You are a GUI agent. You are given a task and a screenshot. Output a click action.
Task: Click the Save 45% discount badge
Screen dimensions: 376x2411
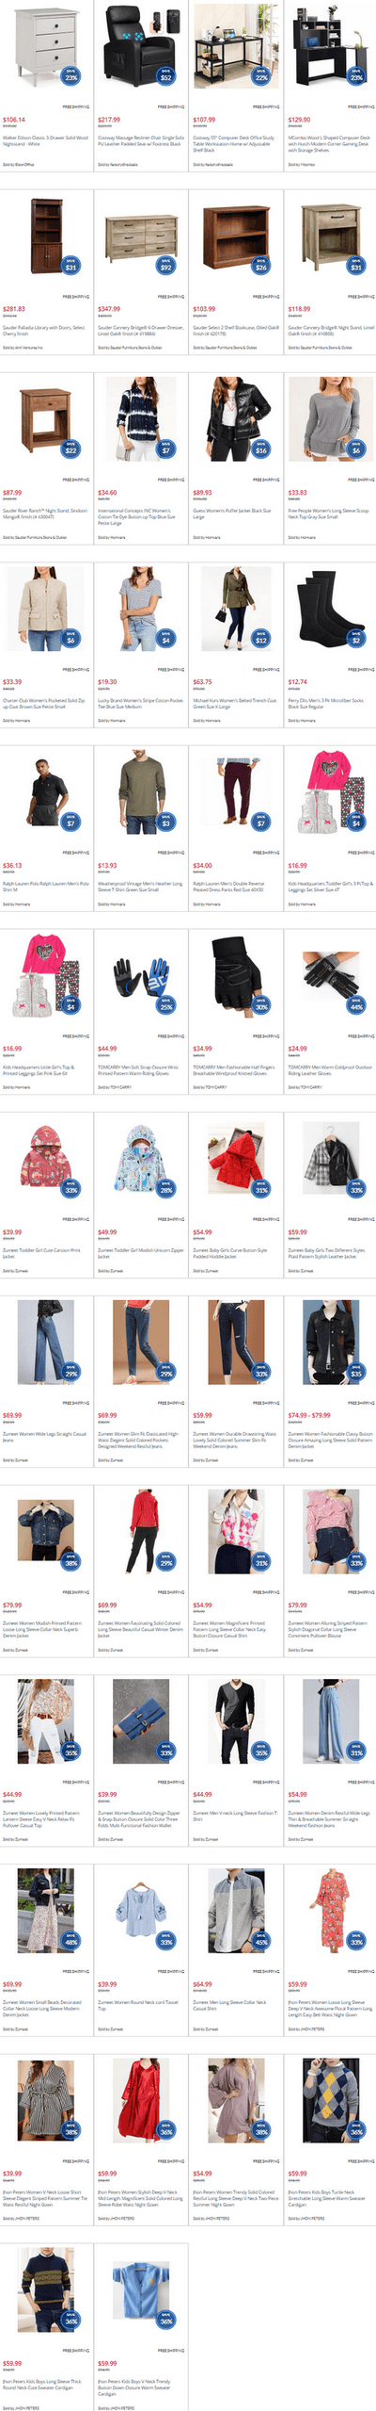pos(260,1941)
